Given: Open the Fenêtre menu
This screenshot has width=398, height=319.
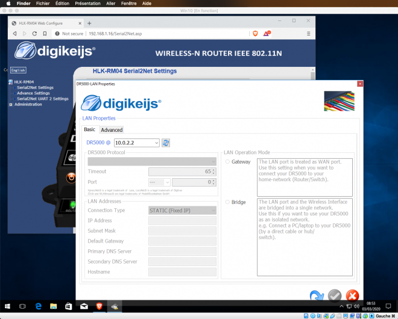Looking at the screenshot, I should (128, 3).
